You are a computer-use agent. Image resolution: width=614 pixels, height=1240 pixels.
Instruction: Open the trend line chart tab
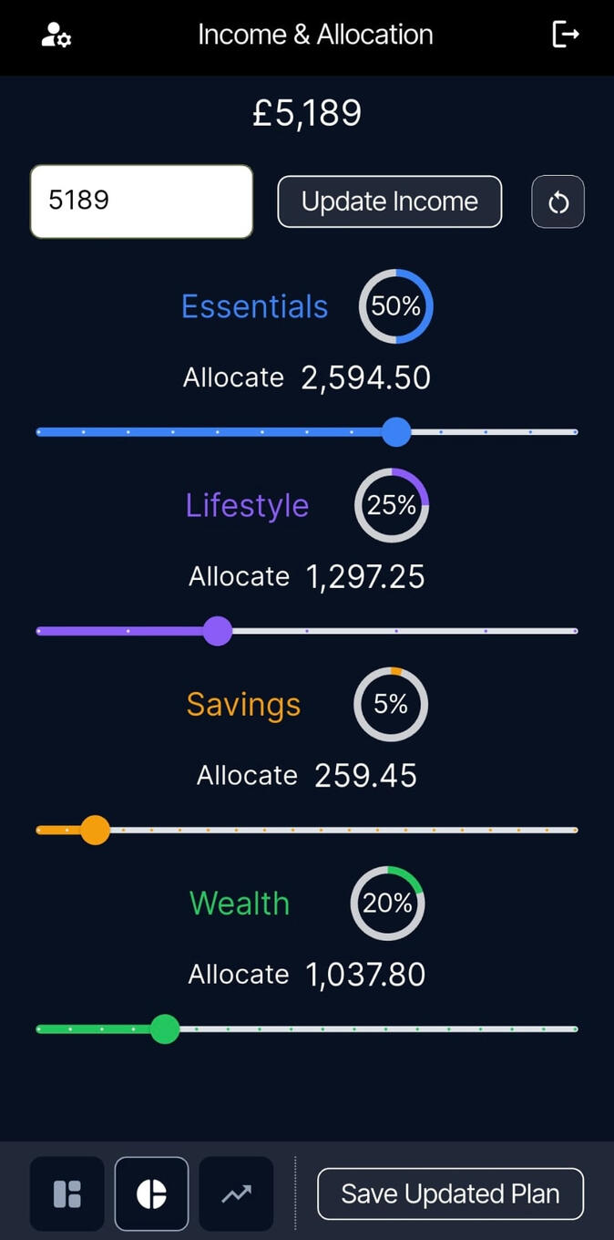[x=236, y=1194]
